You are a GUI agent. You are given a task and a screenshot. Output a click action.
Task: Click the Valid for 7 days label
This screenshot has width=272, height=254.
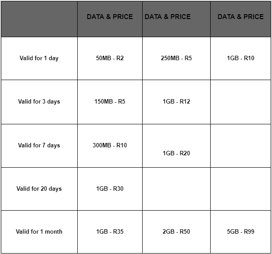39,145
